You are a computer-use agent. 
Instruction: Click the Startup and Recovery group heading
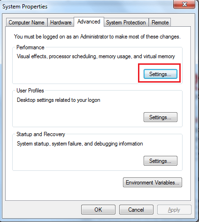tap(41, 134)
